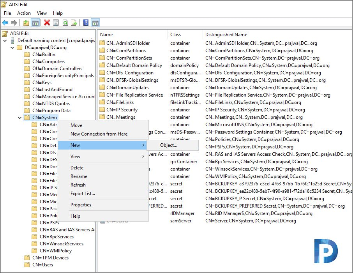Select OU=Domain Controllers in the tree
The image size is (353, 273).
point(57,69)
